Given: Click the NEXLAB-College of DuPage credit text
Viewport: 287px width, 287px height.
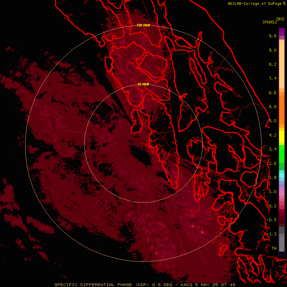Looking at the screenshot, I should pyautogui.click(x=254, y=4).
